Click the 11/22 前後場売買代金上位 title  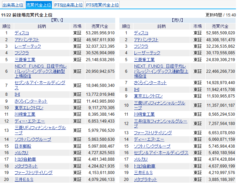27,15
